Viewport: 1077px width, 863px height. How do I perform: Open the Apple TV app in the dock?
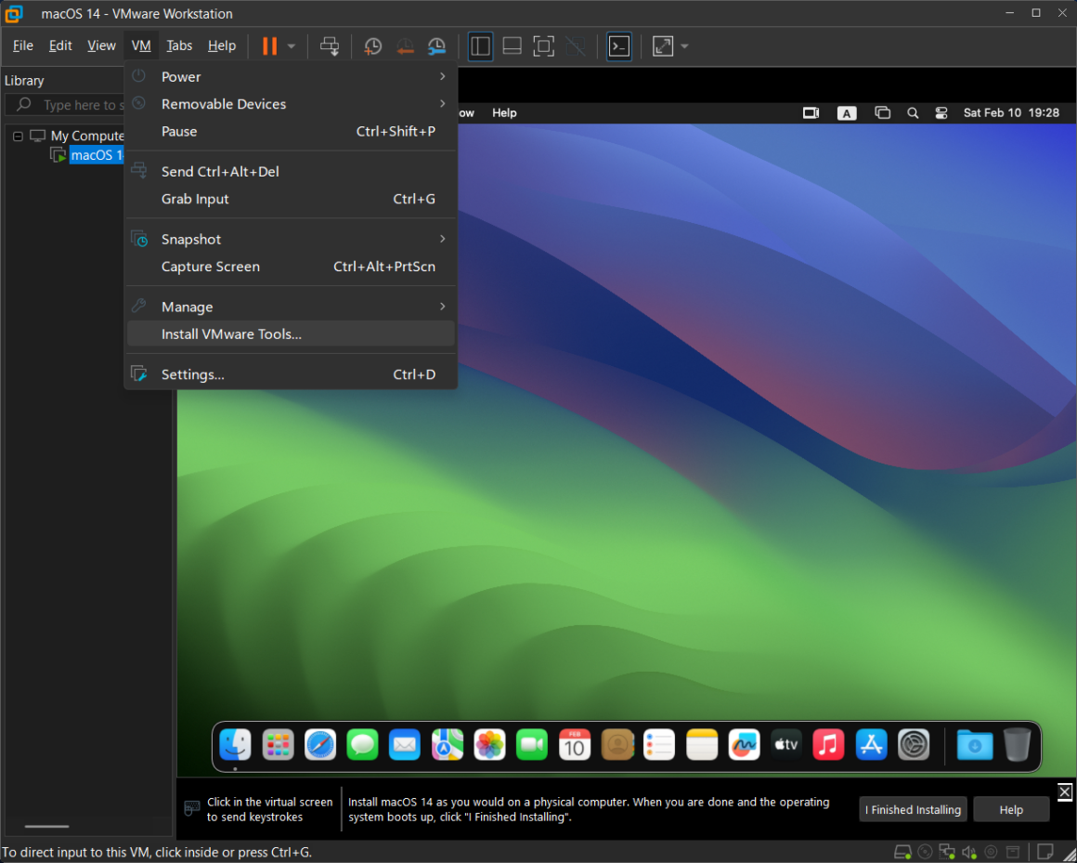pos(786,745)
